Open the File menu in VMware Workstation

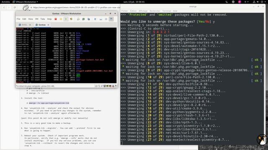click(x=18, y=19)
